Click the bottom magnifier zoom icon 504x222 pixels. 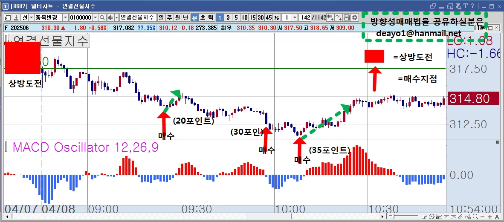pyautogui.click(x=475, y=216)
